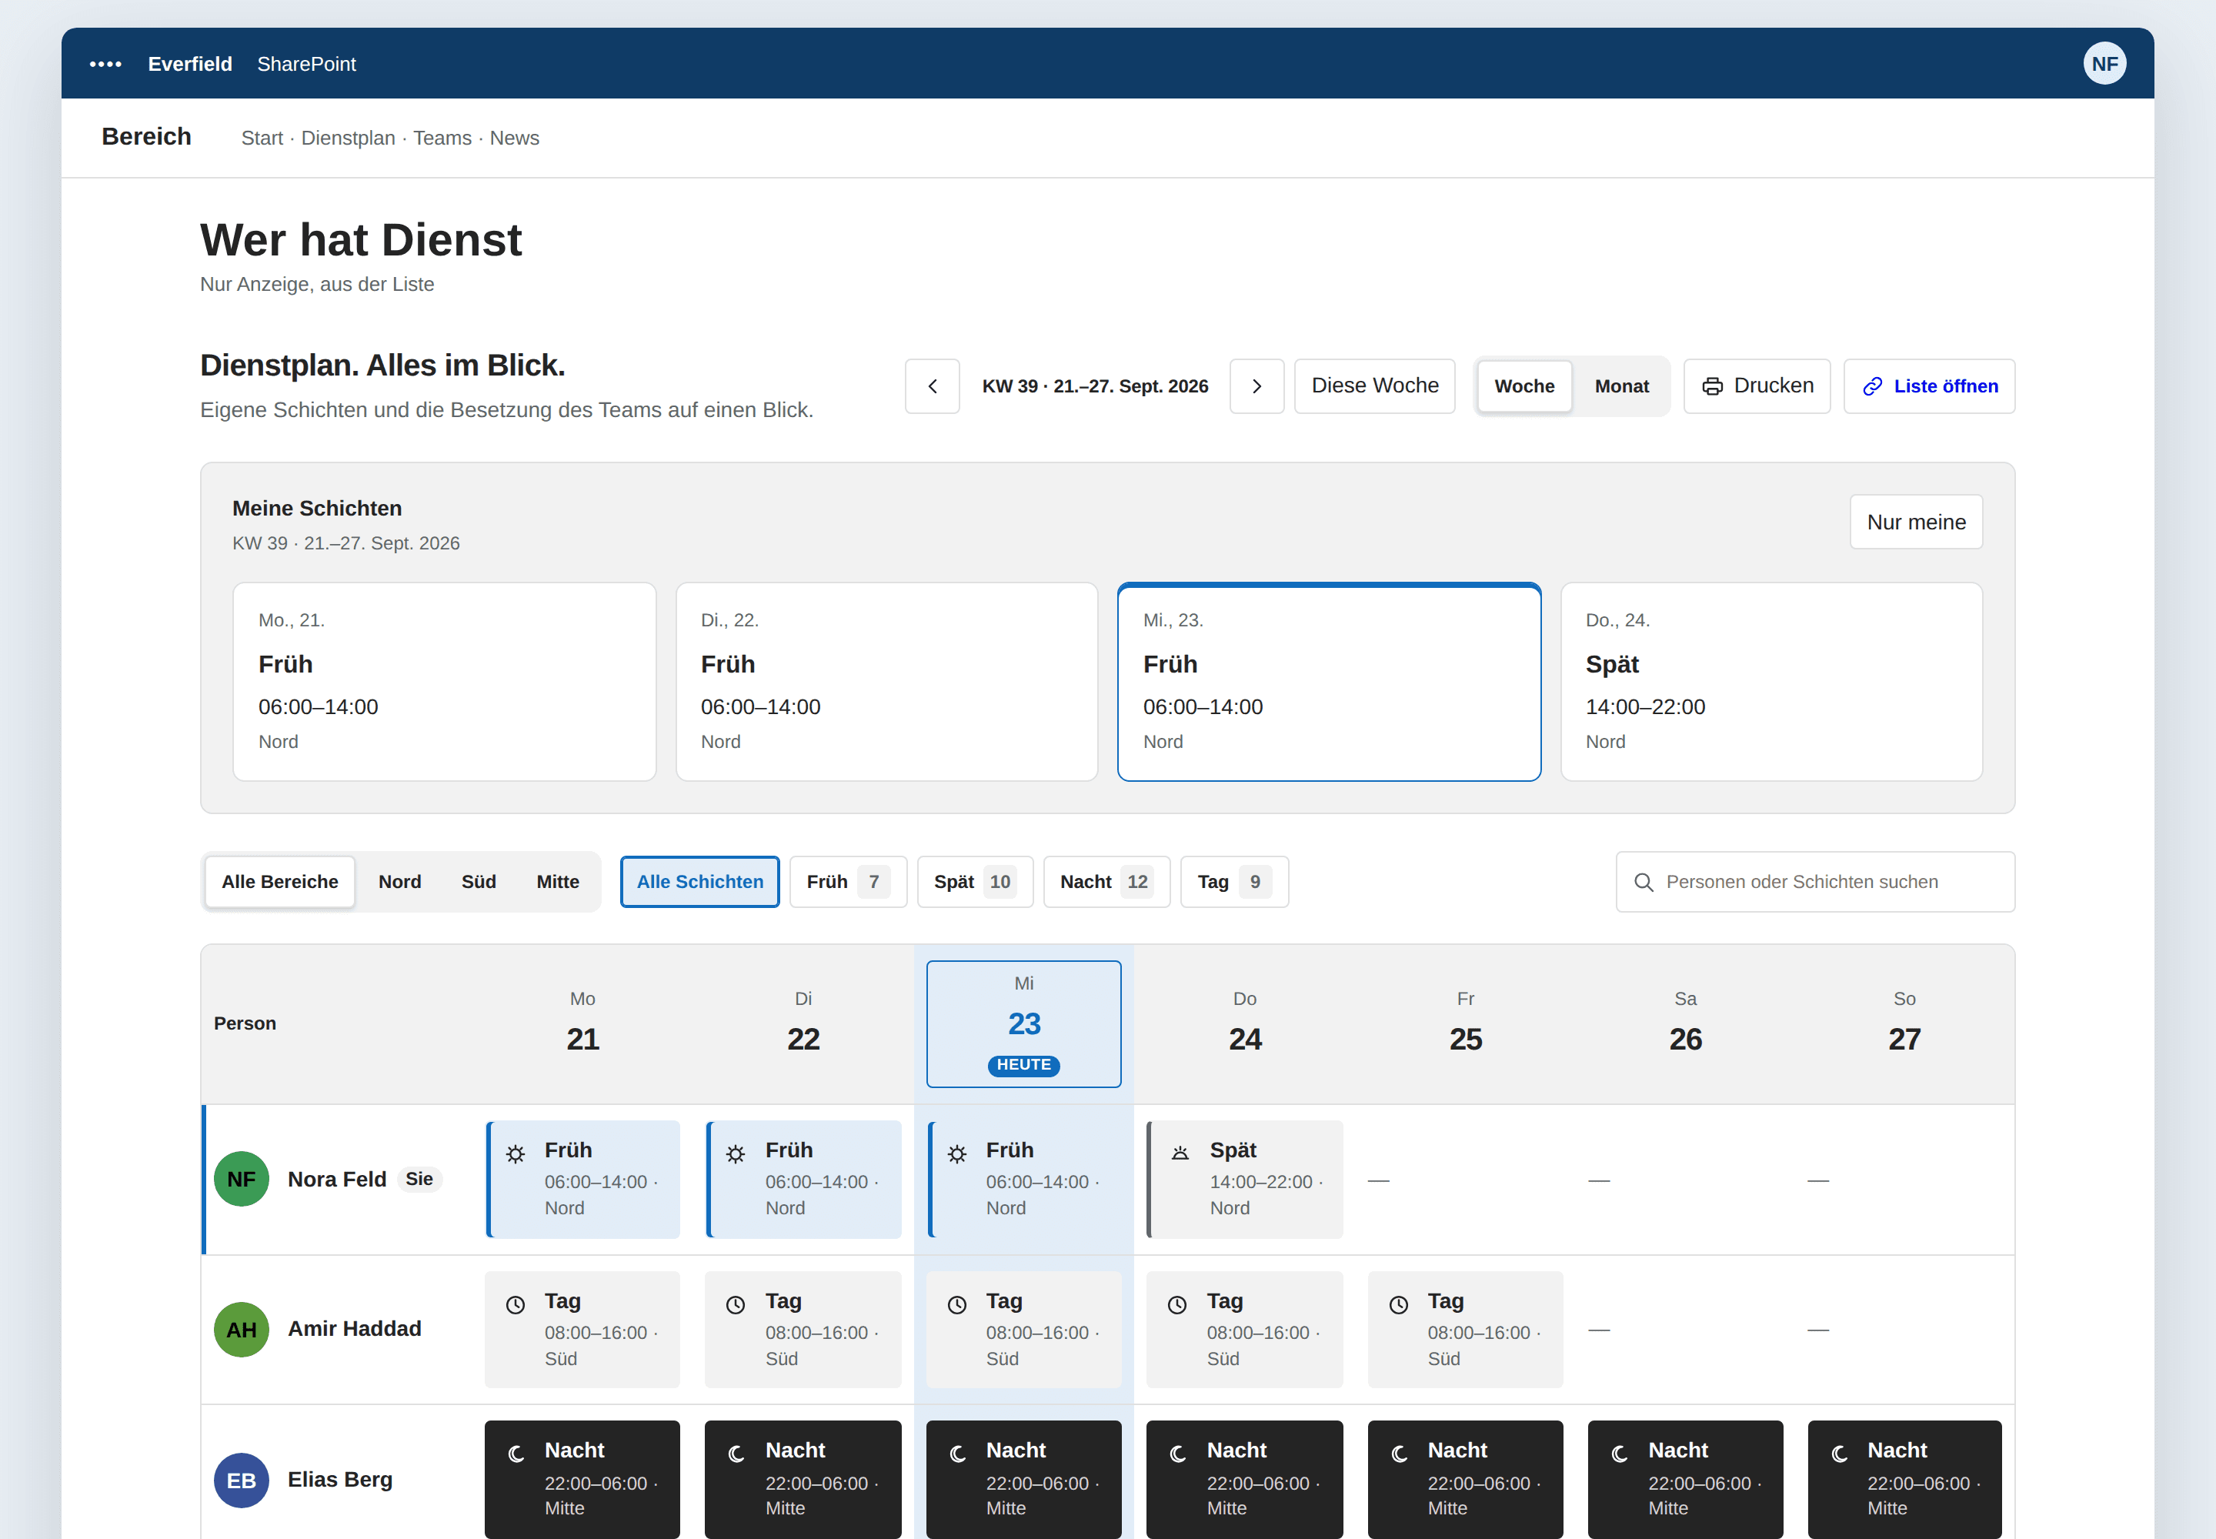
Task: Select the Tag 9 shift filter
Action: (x=1233, y=881)
